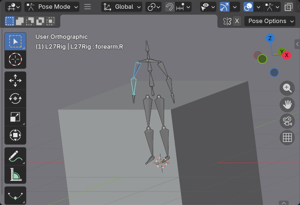Open selectability and visibility filter dropdown
This screenshot has width=300, height=205.
208,7
